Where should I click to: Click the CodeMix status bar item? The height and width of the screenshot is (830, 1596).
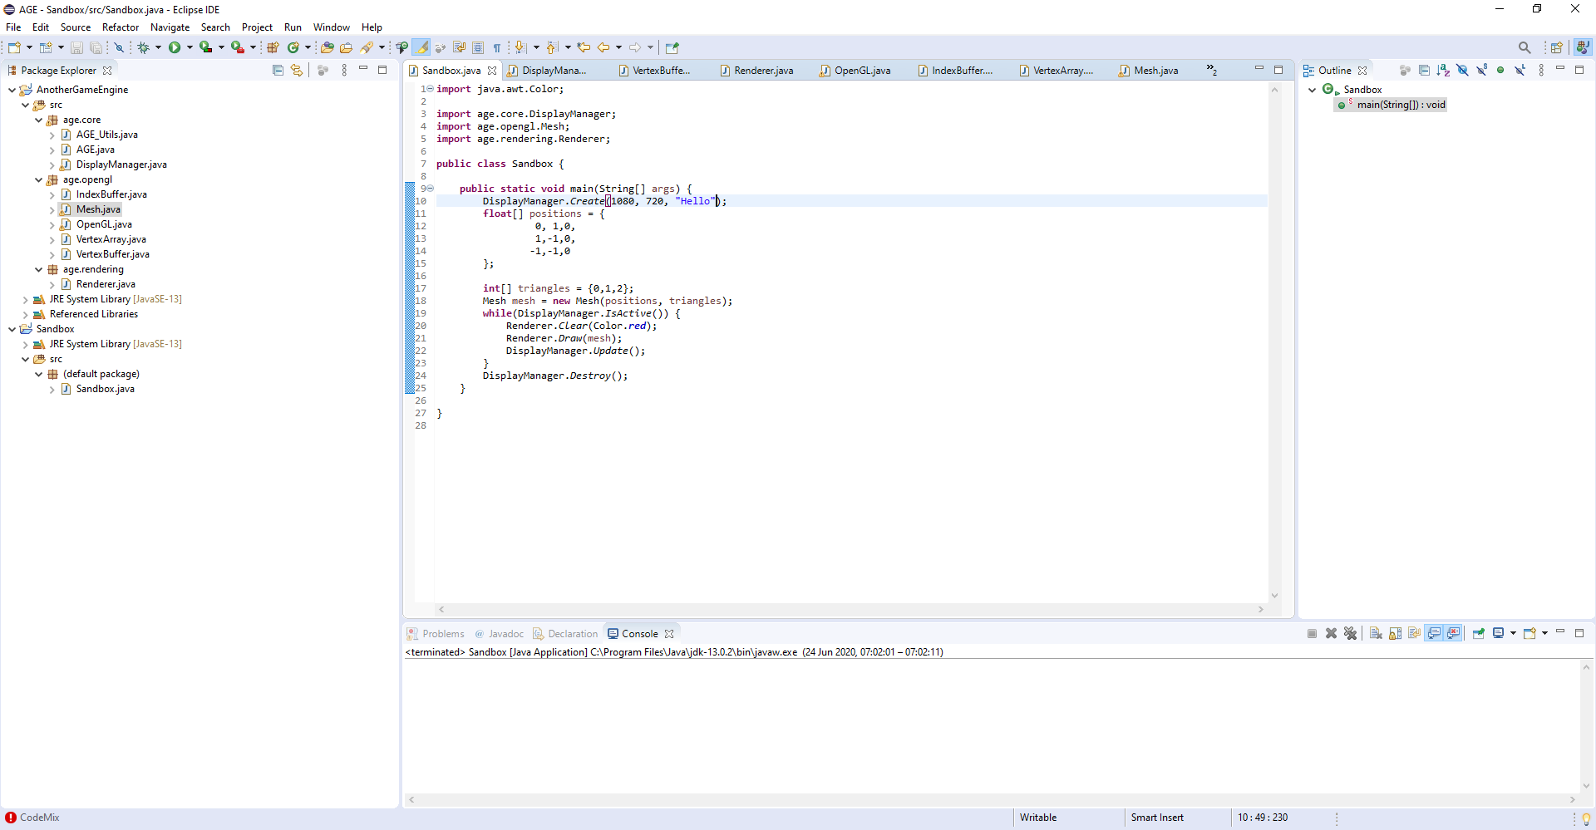(x=32, y=818)
